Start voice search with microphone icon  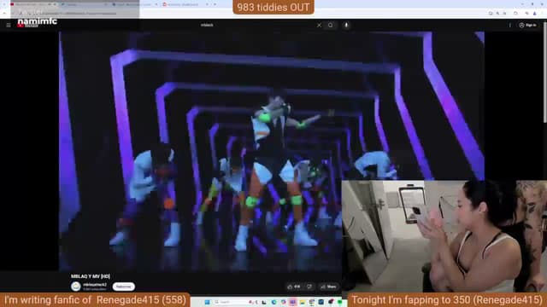tap(346, 25)
